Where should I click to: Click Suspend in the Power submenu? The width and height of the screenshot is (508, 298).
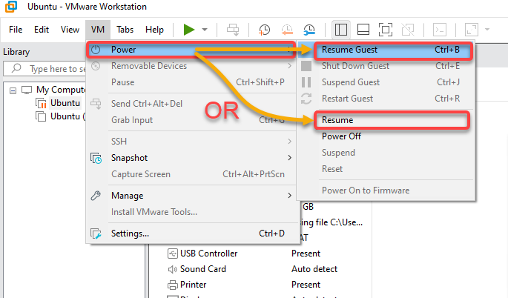pos(386,152)
